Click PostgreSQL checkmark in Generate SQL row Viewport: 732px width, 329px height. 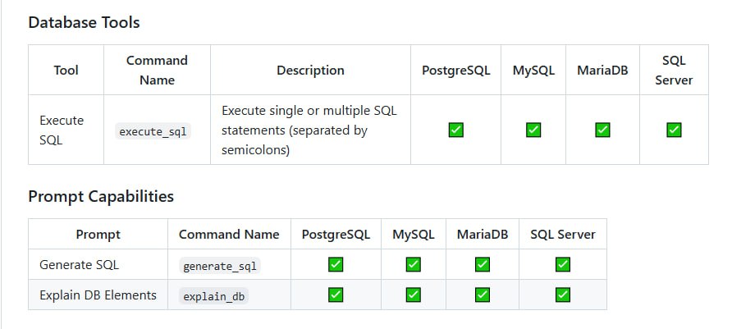click(x=336, y=265)
